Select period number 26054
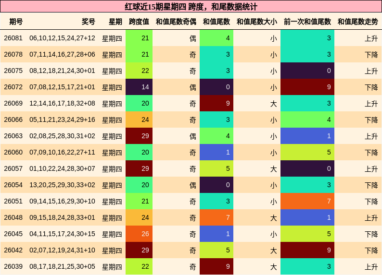This screenshot has height=275, width=382. [x=13, y=185]
